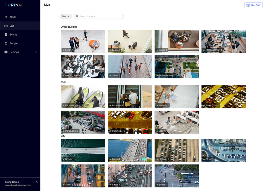This screenshot has width=265, height=191.
Task: Go to the Live menu item
Action: pyautogui.click(x=20, y=26)
